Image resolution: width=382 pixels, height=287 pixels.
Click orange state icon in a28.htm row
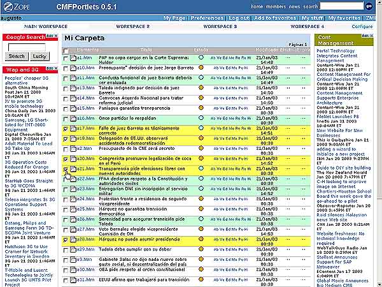[x=201, y=239]
